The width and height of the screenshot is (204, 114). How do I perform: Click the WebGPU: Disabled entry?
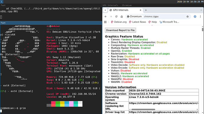coord(122,79)
